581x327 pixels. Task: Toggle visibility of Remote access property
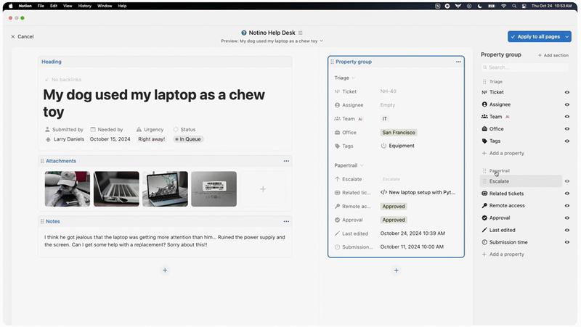point(567,206)
